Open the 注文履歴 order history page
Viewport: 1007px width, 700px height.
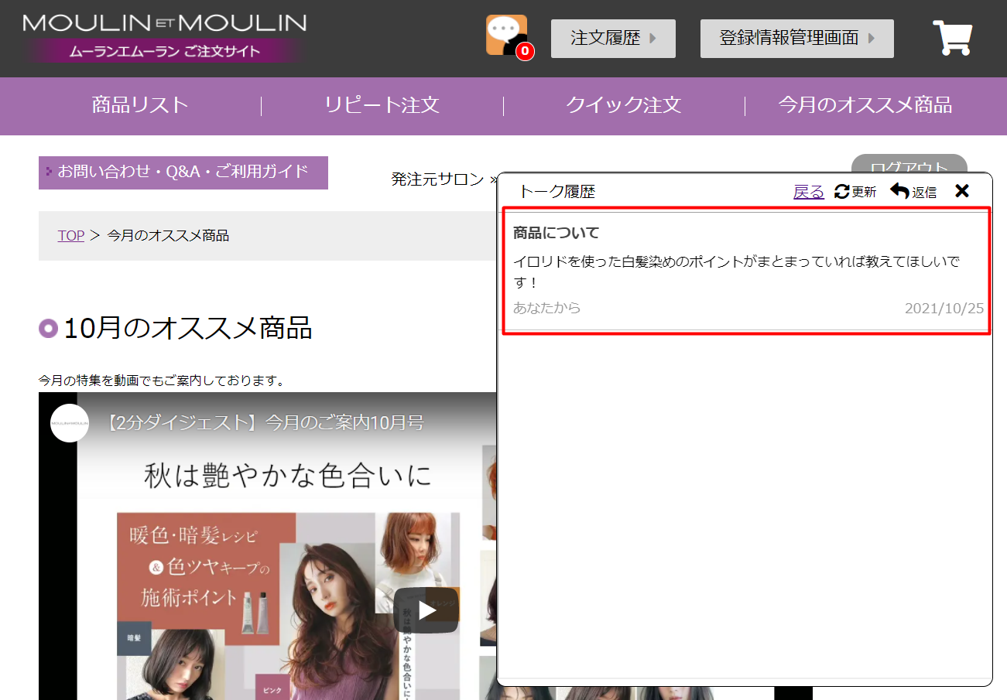tap(613, 39)
